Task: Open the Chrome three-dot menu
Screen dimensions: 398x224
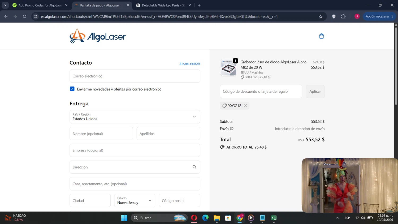Action: (x=392, y=16)
